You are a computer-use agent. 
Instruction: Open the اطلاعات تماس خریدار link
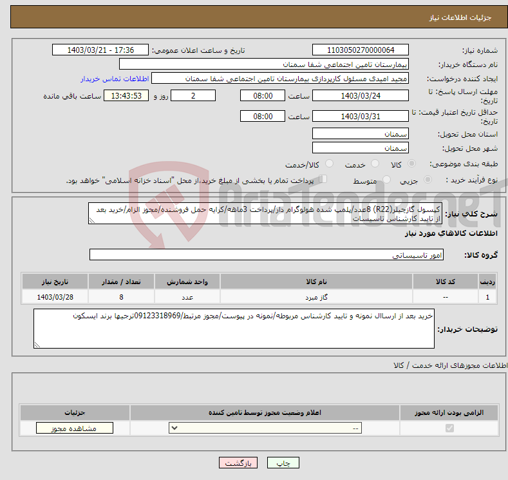[x=115, y=79]
